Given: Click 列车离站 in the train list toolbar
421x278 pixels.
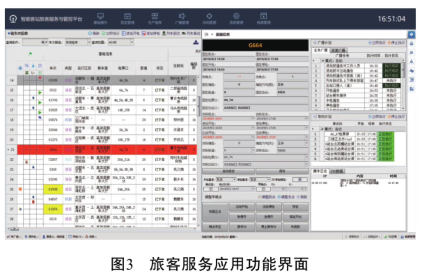Looking at the screenshot, I should (191, 33).
